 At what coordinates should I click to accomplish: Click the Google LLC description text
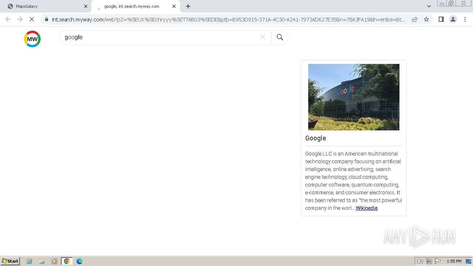354,181
